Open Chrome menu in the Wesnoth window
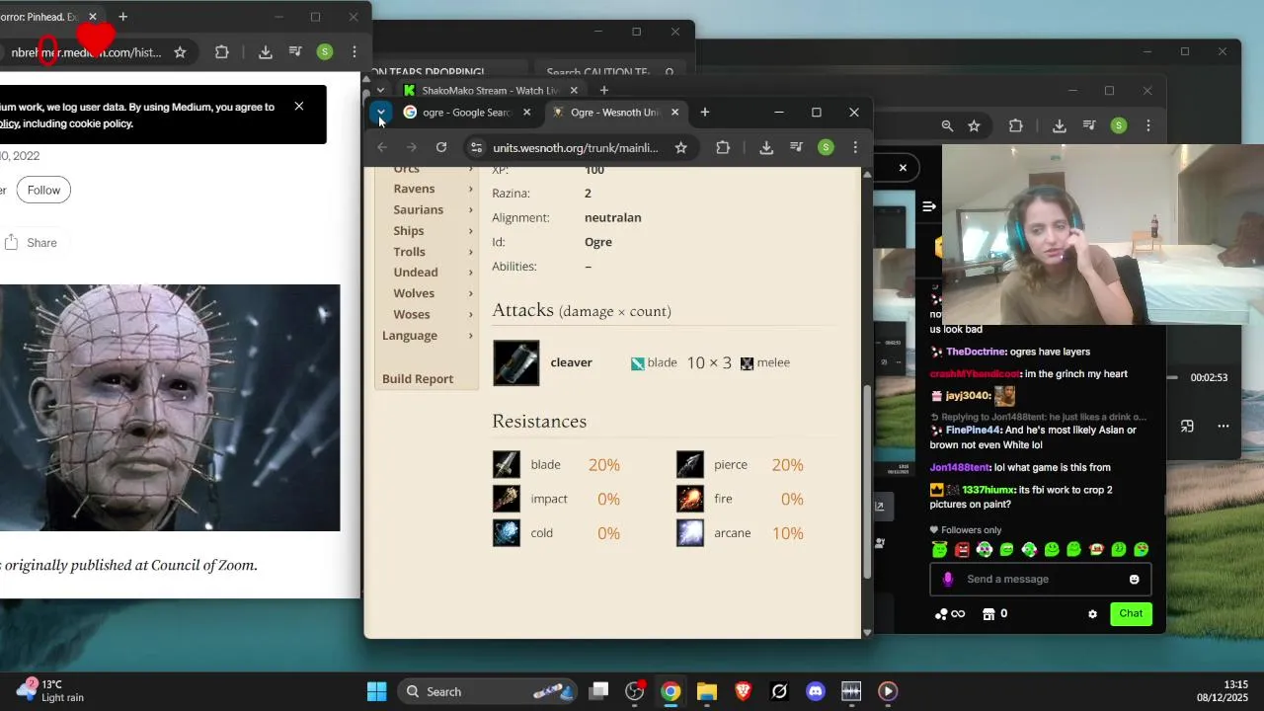Image resolution: width=1264 pixels, height=711 pixels. point(855,147)
